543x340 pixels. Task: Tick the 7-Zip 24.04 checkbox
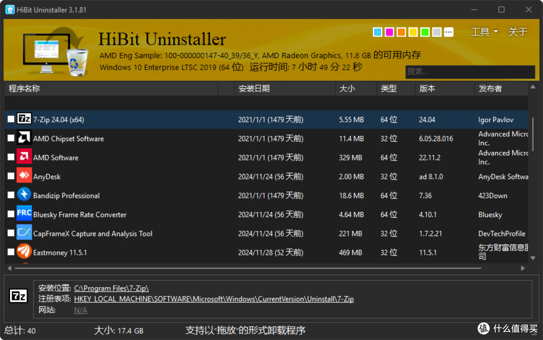(x=11, y=119)
